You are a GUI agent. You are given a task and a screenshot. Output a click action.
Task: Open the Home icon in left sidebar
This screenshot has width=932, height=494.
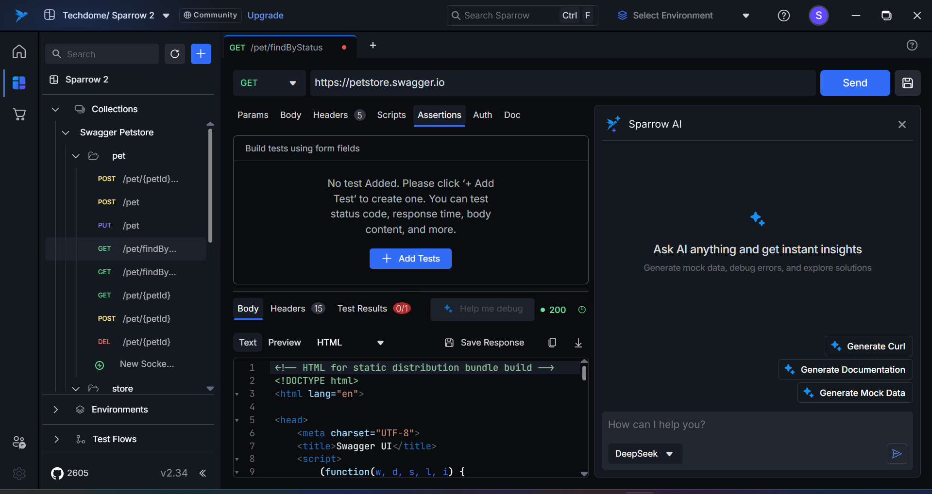tap(19, 51)
